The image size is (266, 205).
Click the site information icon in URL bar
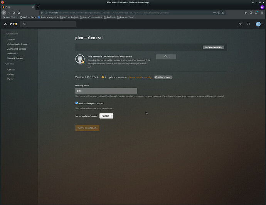tap(46, 13)
